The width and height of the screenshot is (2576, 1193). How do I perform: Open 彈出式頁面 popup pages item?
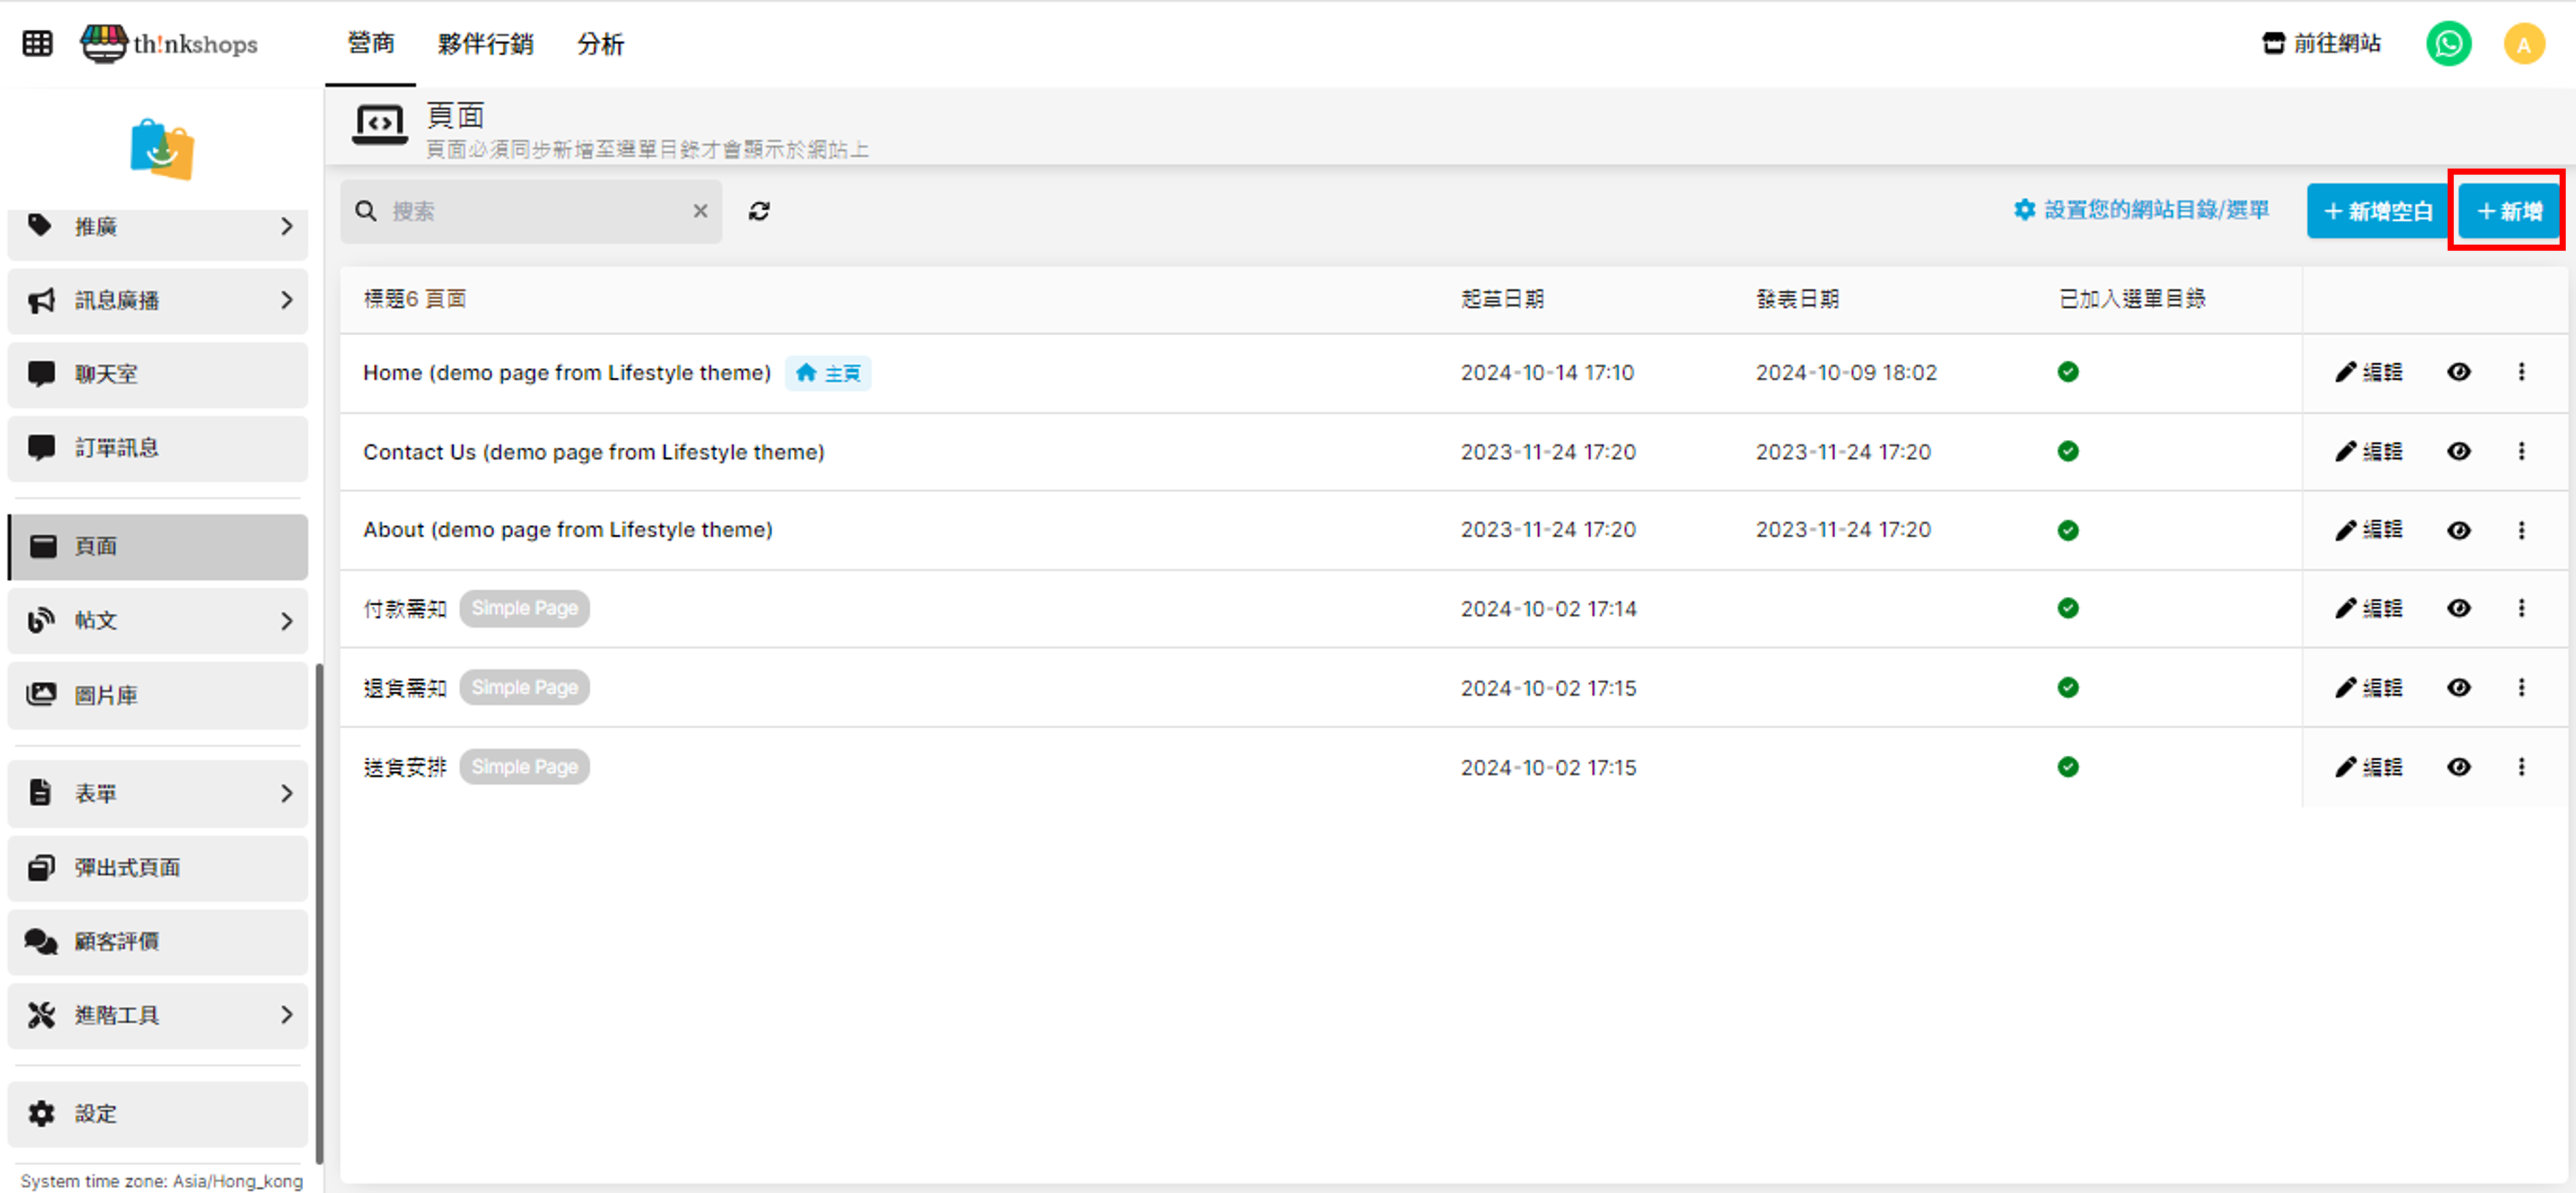click(157, 868)
